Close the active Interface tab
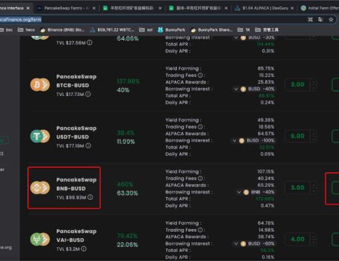Image resolution: width=339 pixels, height=261 pixels. click(28, 8)
